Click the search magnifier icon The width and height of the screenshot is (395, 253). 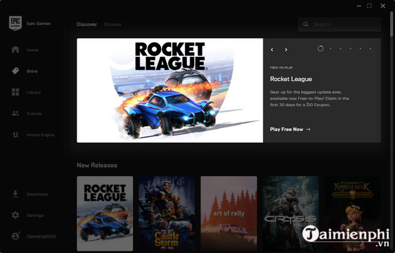[x=305, y=24]
